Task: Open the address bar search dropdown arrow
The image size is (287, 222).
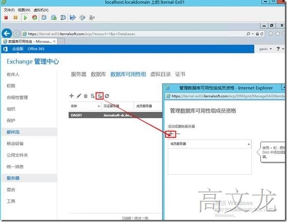Action: tap(253, 34)
